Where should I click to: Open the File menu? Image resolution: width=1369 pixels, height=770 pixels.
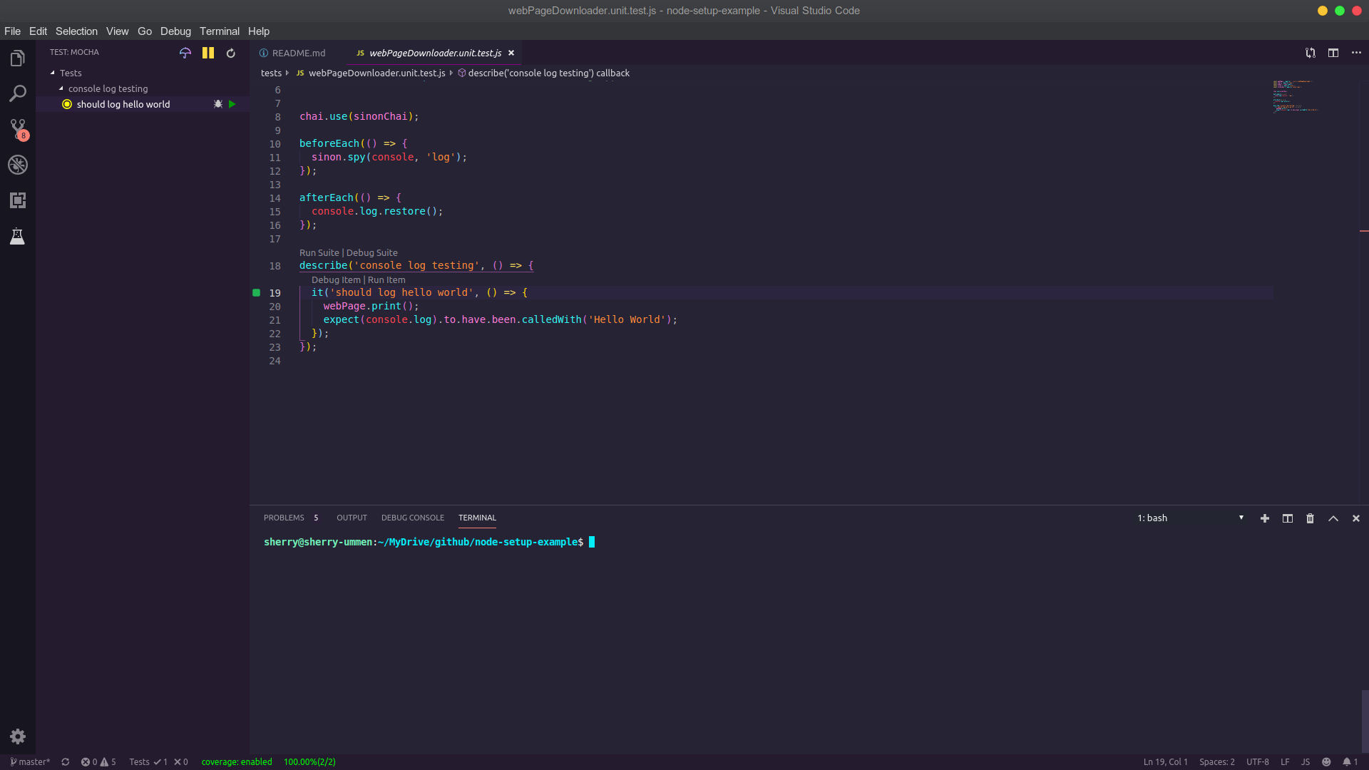point(12,31)
